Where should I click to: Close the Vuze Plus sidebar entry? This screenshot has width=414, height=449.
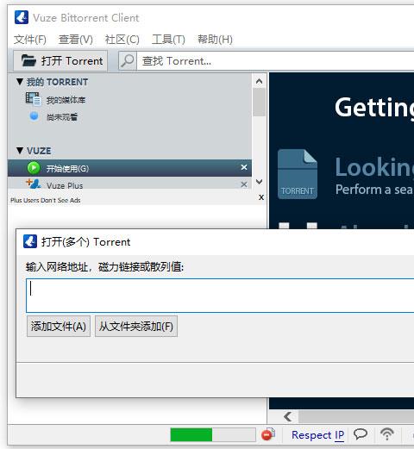pyautogui.click(x=244, y=184)
